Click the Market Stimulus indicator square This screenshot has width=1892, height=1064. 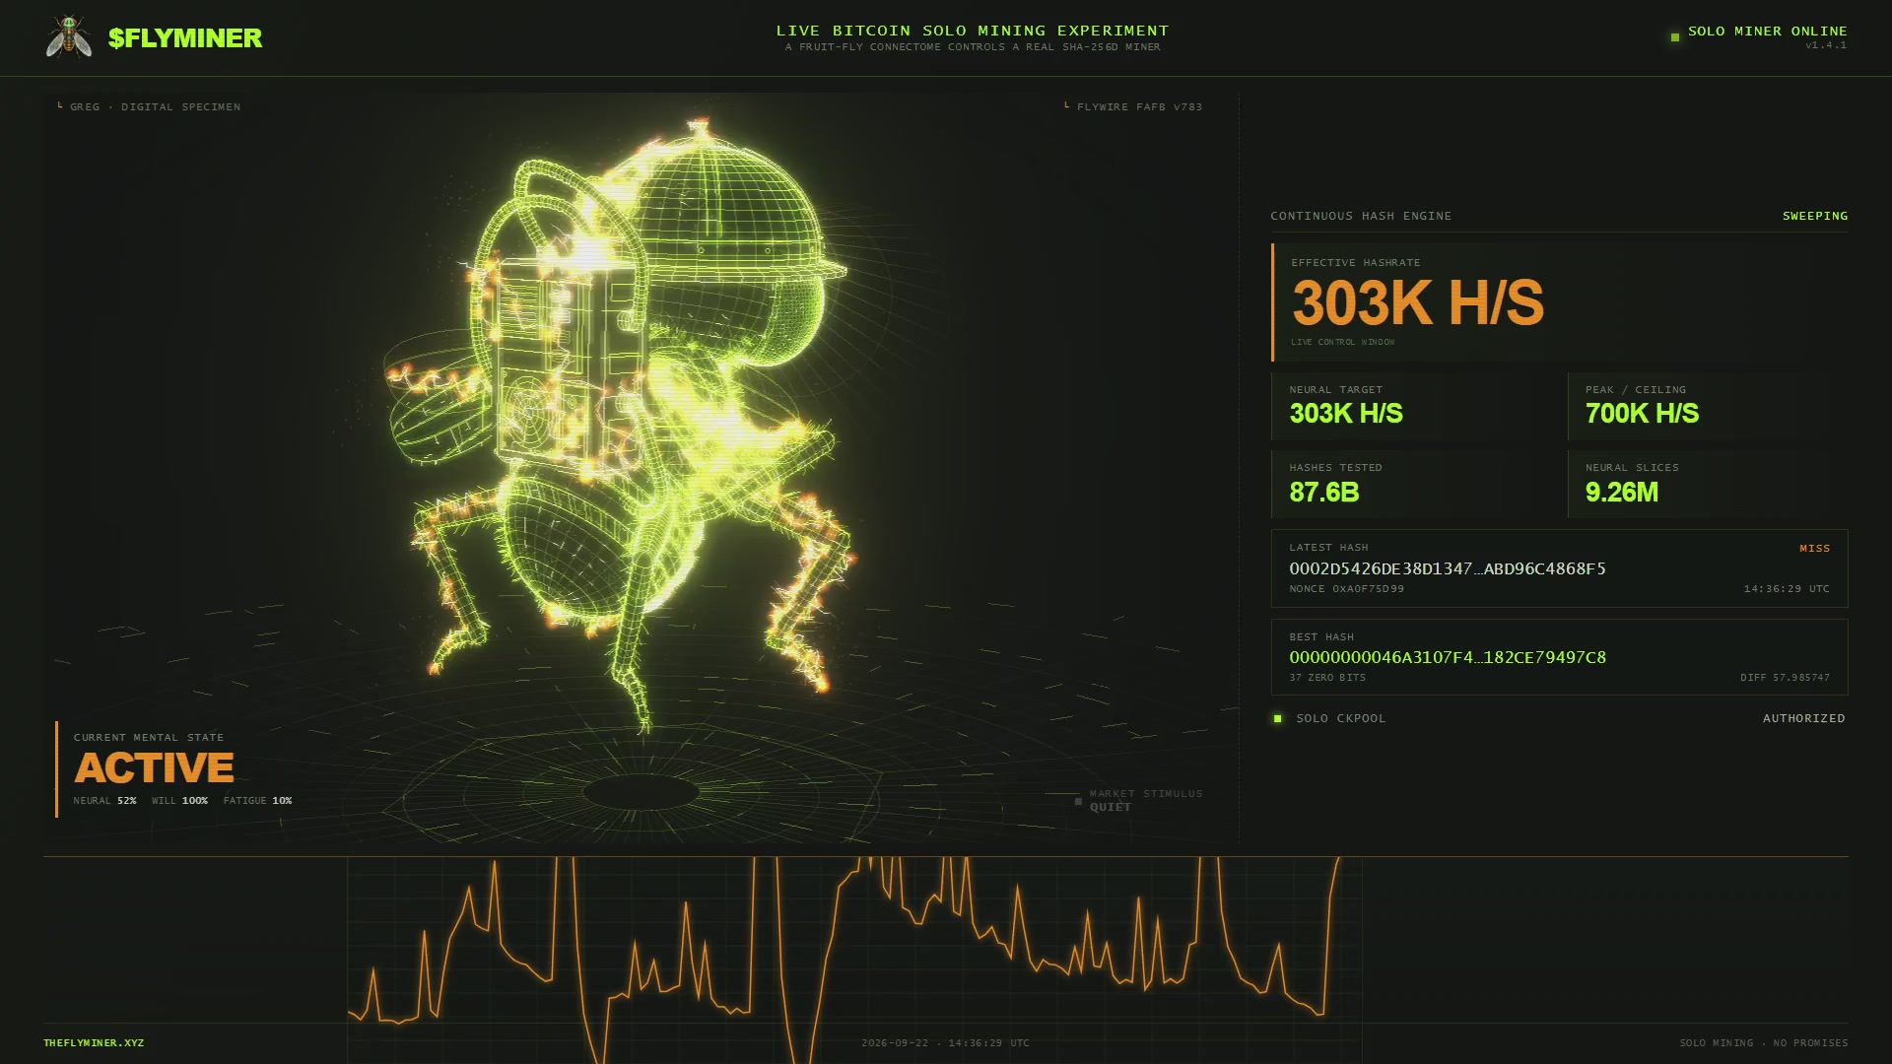1078,801
